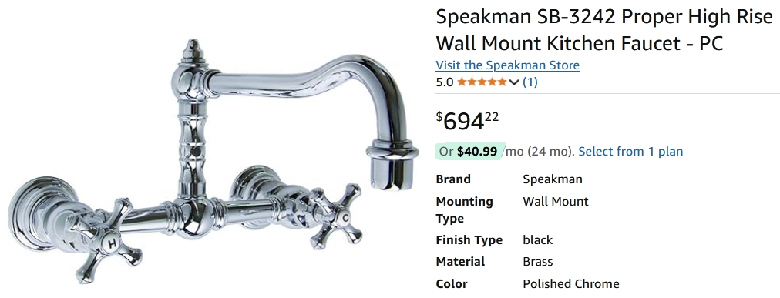Viewport: 780px width, 298px height.
Task: Click the orange star rating icons
Action: [482, 82]
